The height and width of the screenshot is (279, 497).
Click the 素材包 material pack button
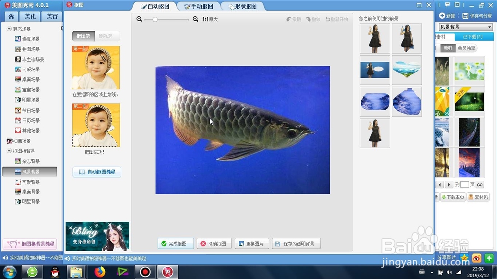pyautogui.click(x=478, y=197)
